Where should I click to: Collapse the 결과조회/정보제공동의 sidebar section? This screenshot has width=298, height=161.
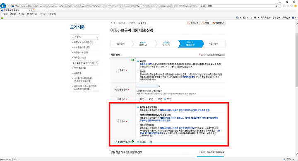coord(97,63)
